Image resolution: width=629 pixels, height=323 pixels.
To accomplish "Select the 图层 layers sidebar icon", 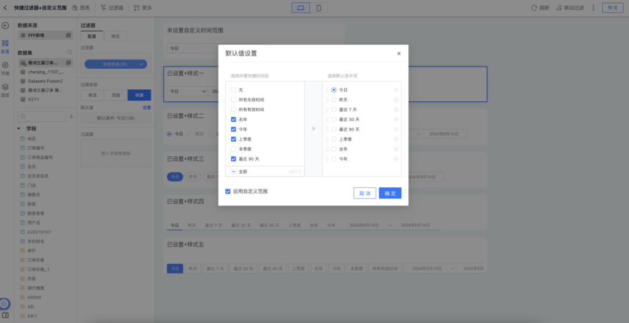I will tap(5, 90).
